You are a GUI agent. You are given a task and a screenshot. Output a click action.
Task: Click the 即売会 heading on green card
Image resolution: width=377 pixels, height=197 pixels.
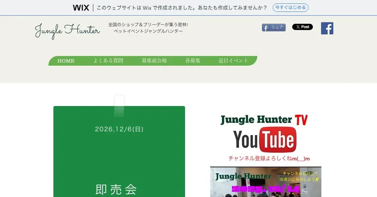pyautogui.click(x=116, y=189)
